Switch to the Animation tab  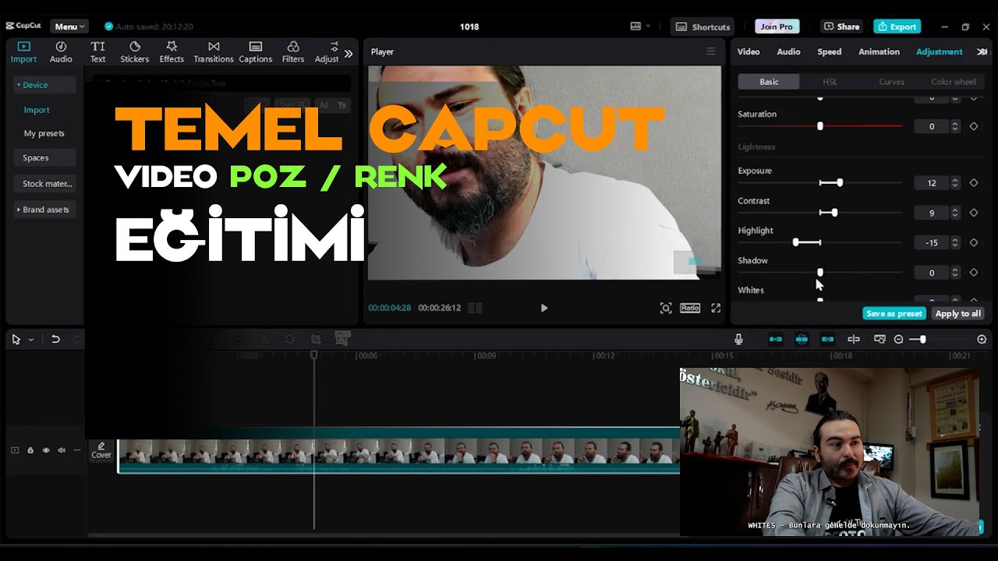point(879,51)
